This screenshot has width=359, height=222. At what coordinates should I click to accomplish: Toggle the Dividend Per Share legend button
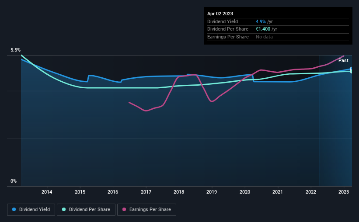[86, 210]
